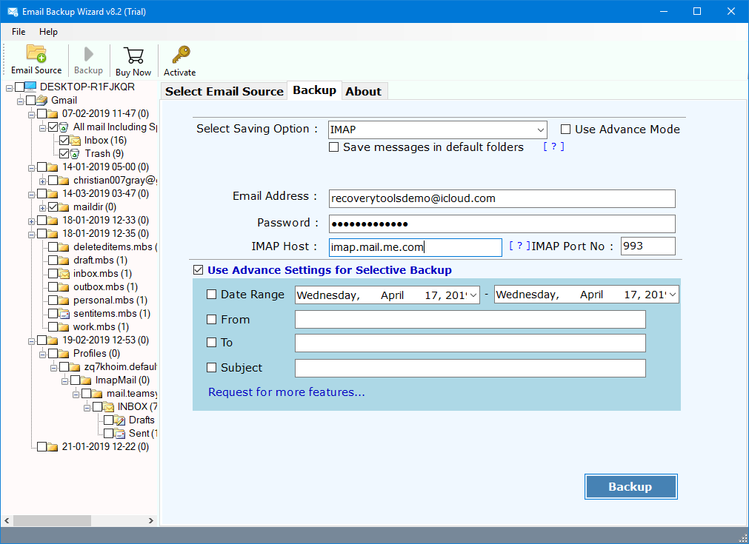Viewport: 749px width, 544px height.
Task: Select personal.mbs (1) tree row
Action: point(110,300)
